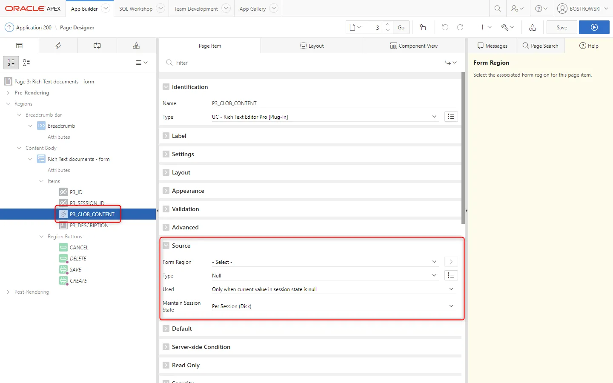Image resolution: width=613 pixels, height=383 pixels.
Task: Open the Page Shared Components tree tab
Action: (x=136, y=46)
